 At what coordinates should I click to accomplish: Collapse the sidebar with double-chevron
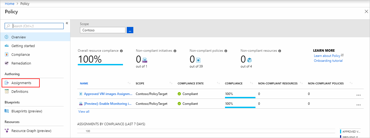67,23
